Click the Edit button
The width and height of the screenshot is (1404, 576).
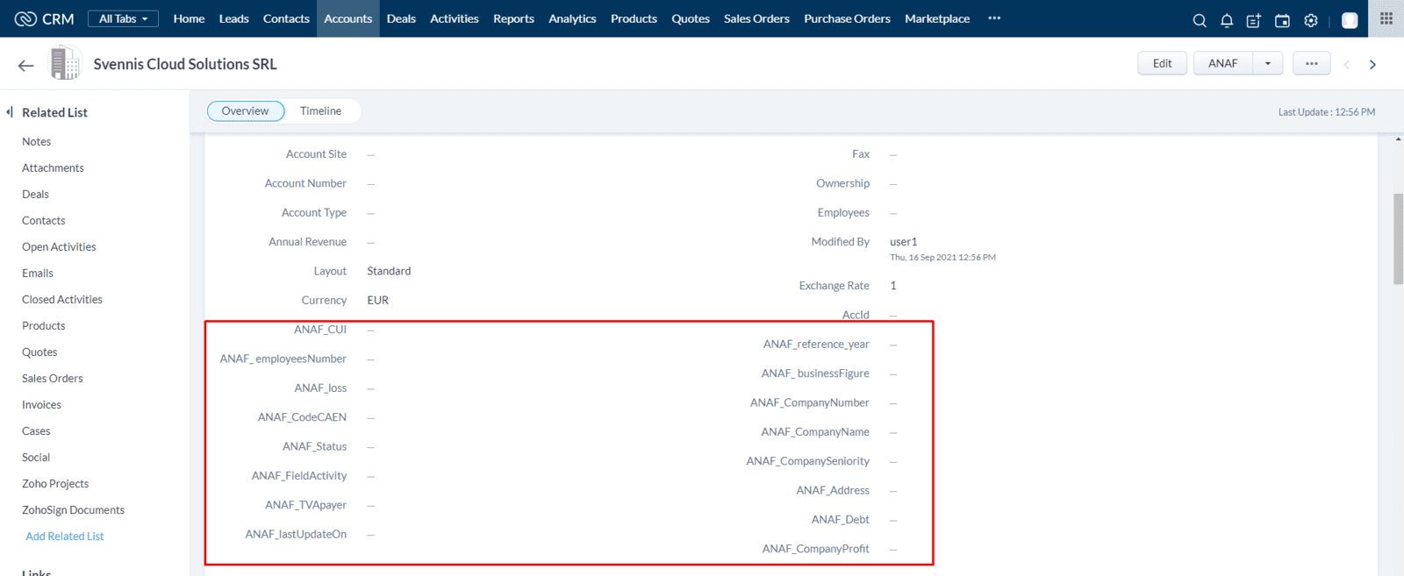coord(1163,63)
